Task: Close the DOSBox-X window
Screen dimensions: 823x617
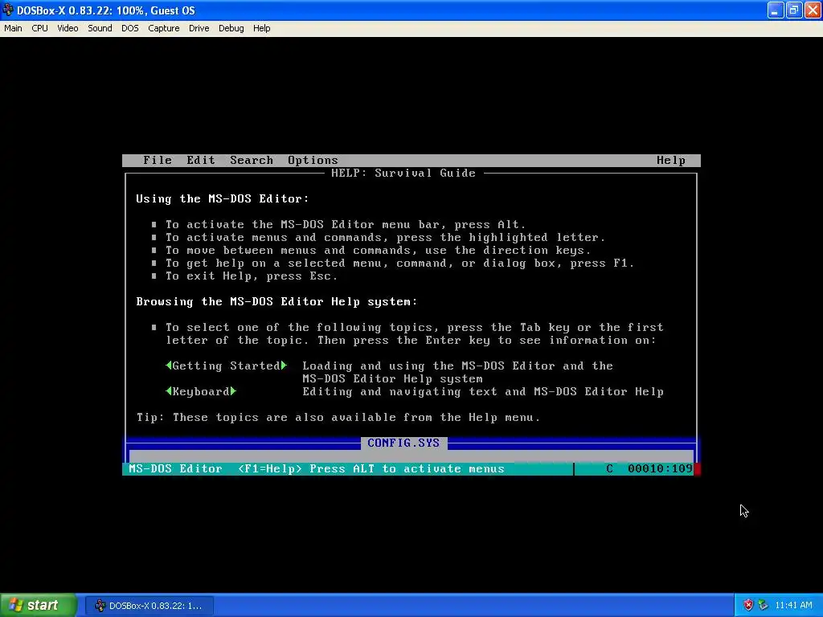Action: pyautogui.click(x=812, y=10)
